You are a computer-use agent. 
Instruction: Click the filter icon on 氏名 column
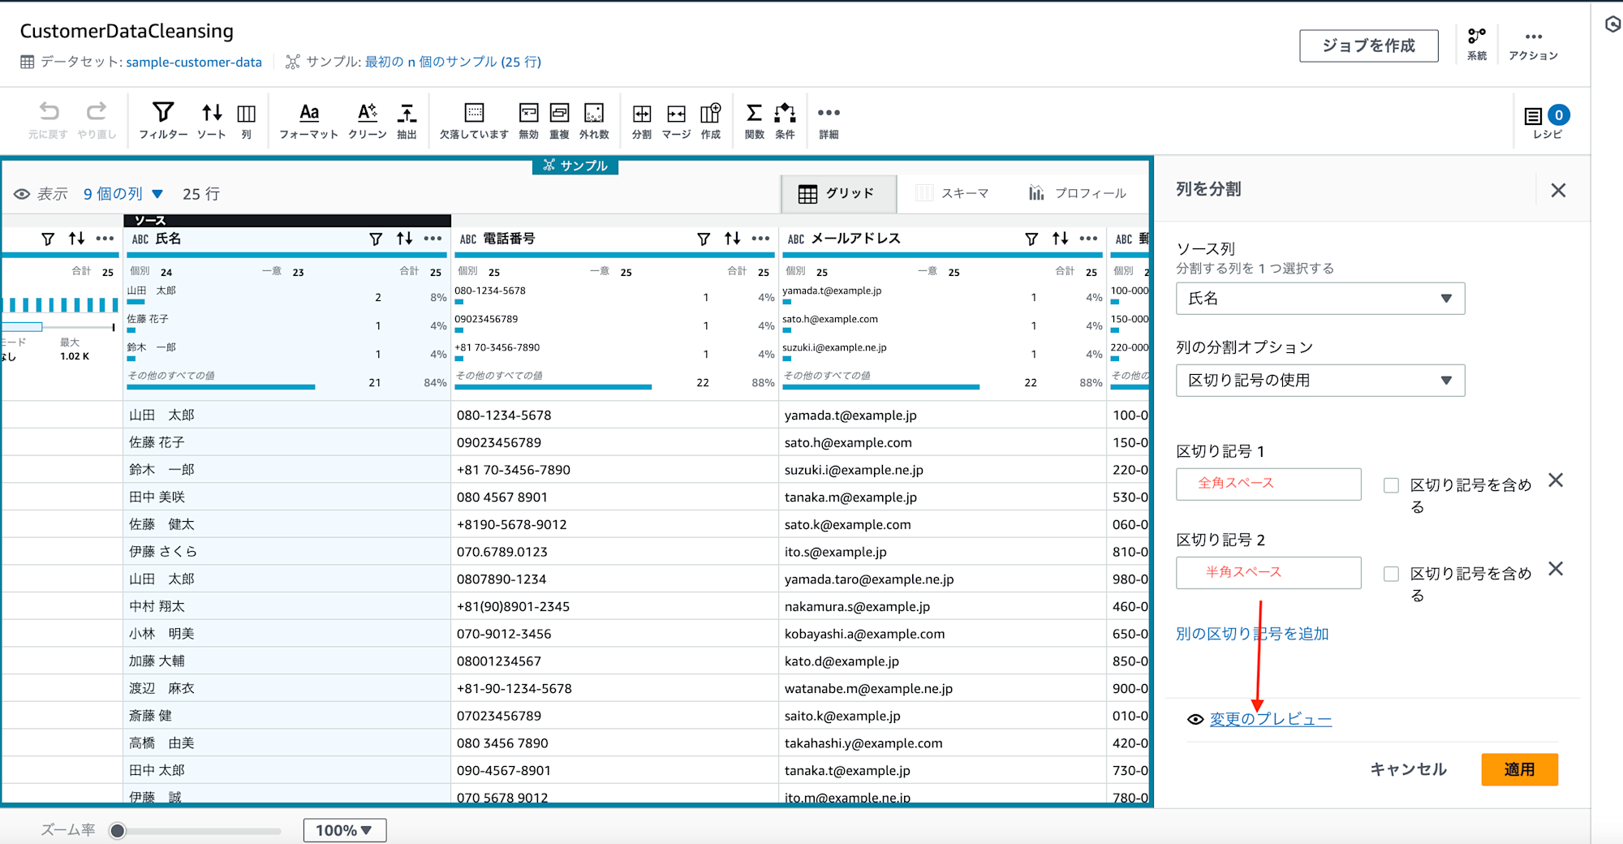click(376, 239)
